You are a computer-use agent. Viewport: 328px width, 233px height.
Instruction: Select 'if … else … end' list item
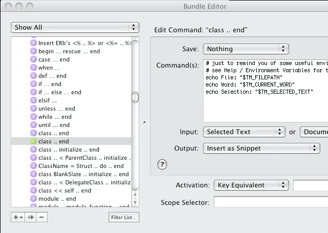point(71,92)
